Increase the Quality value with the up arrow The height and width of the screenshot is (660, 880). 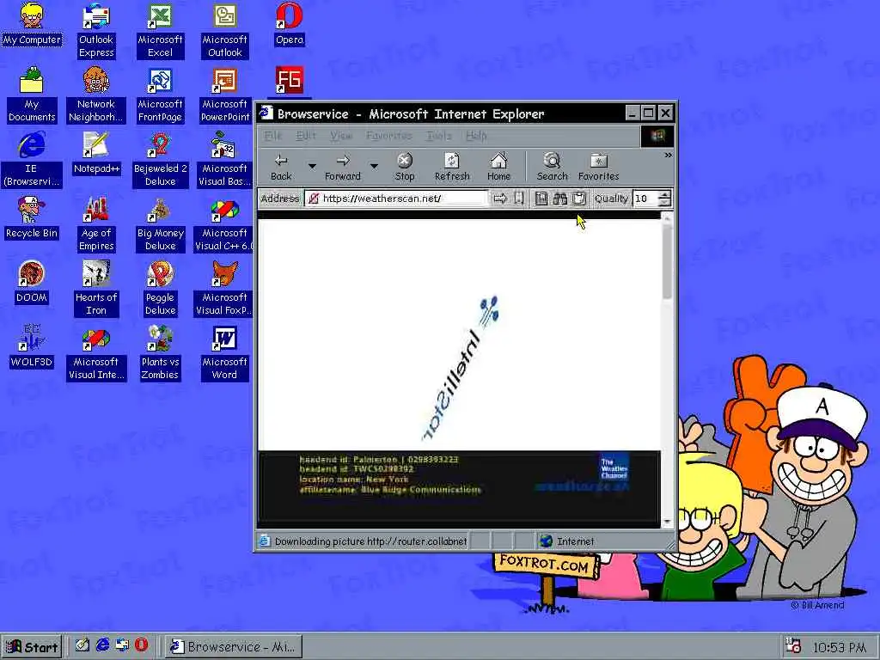click(664, 195)
